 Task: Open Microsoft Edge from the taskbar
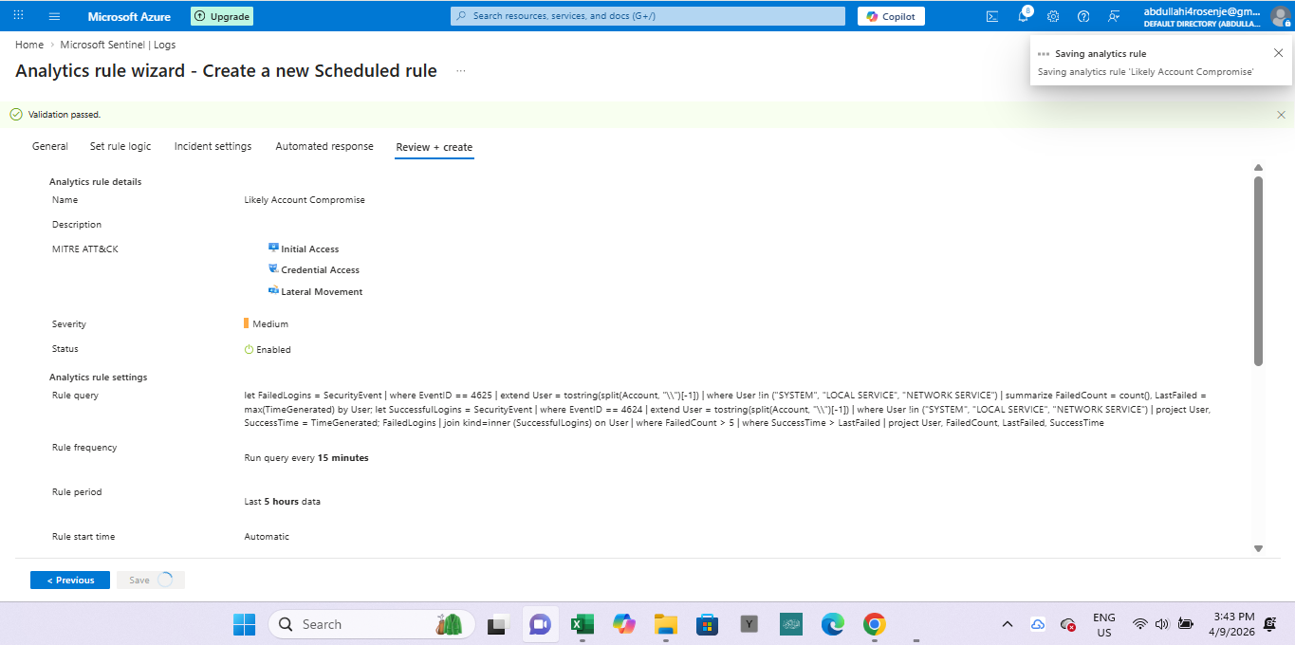coord(832,624)
